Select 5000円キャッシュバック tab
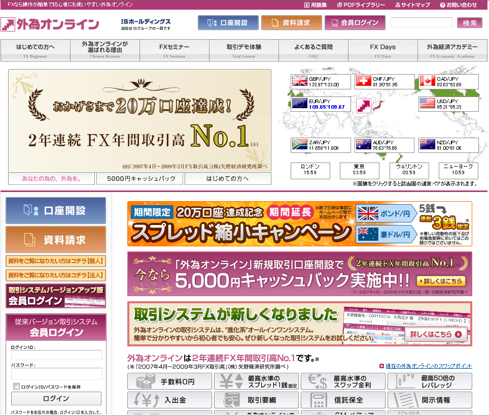Screen dimensions: 489x416 139,179
